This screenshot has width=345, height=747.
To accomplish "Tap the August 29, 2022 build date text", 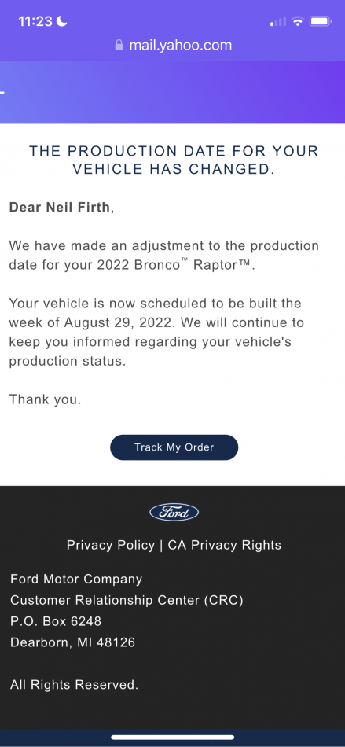I will tap(118, 322).
